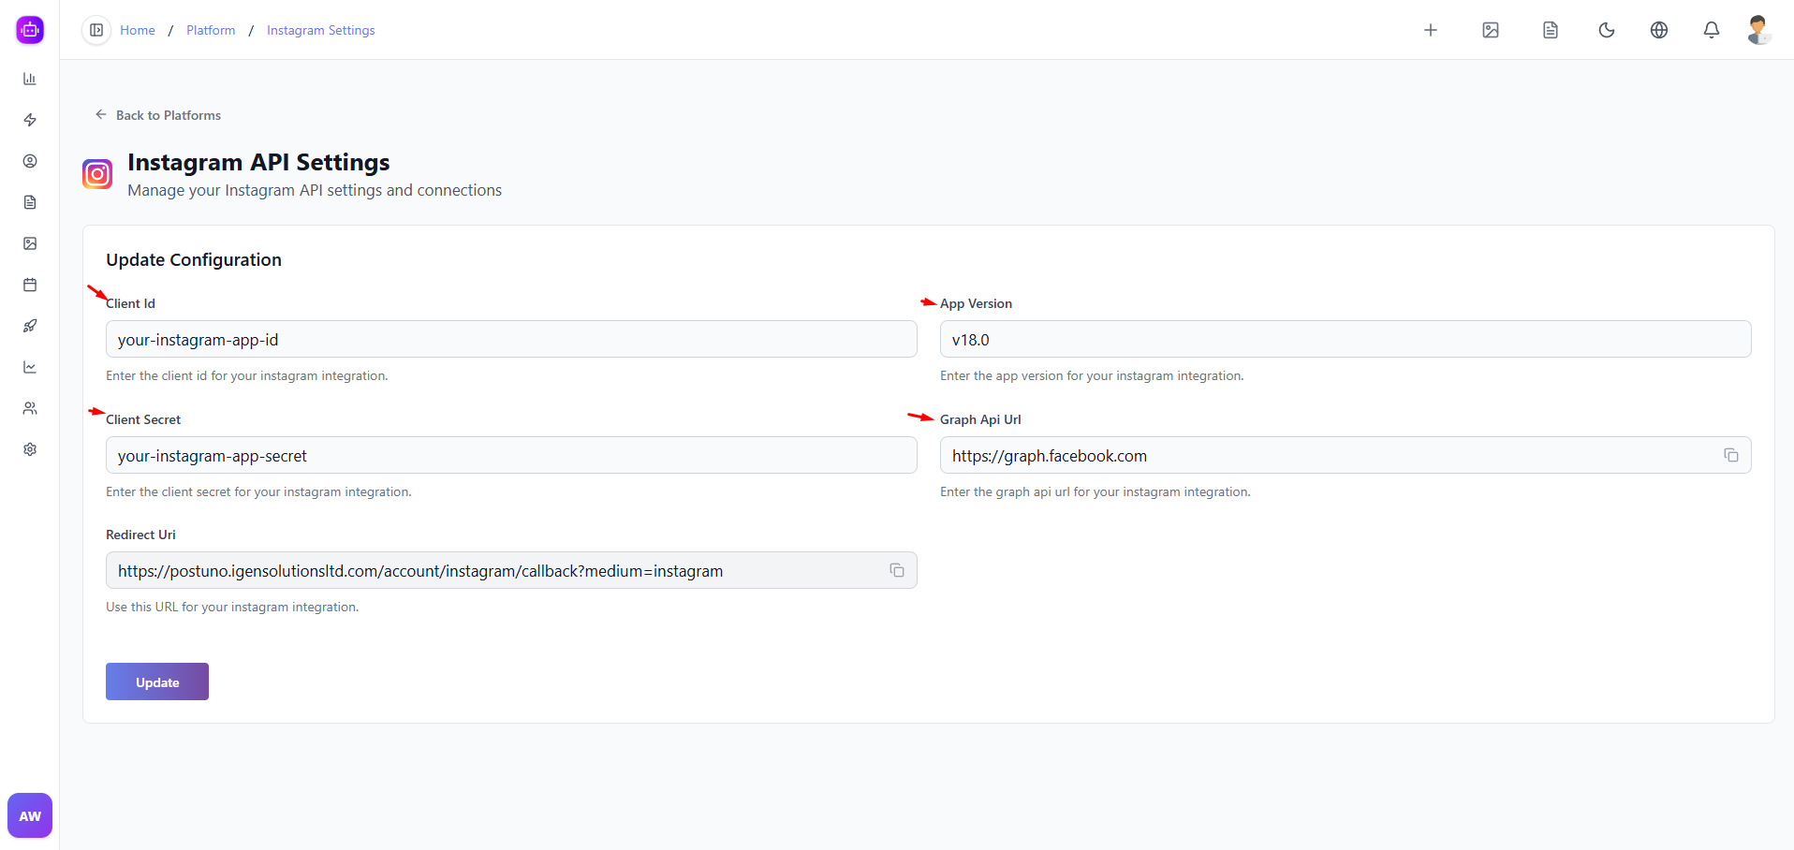Open the users group sidebar icon
This screenshot has width=1794, height=850.
click(30, 408)
